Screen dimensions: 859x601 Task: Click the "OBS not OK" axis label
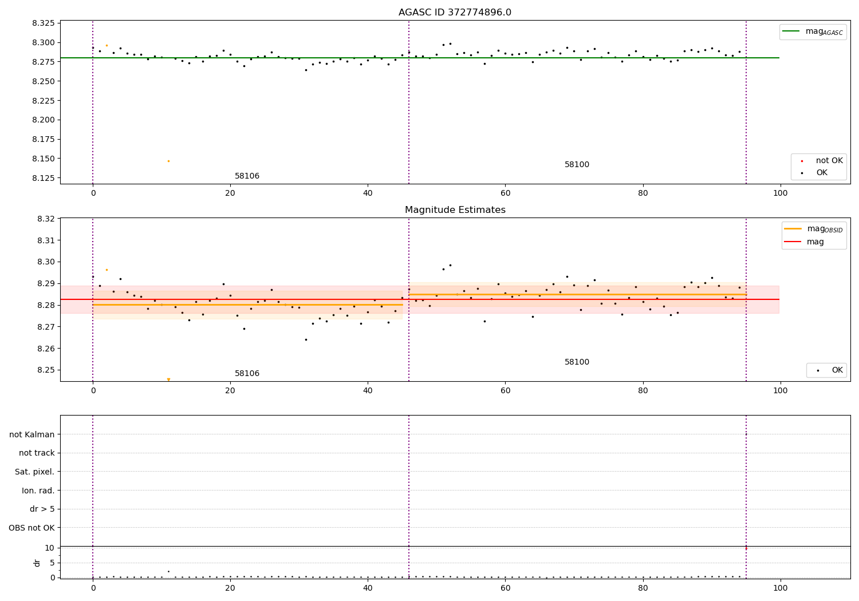coord(32,528)
